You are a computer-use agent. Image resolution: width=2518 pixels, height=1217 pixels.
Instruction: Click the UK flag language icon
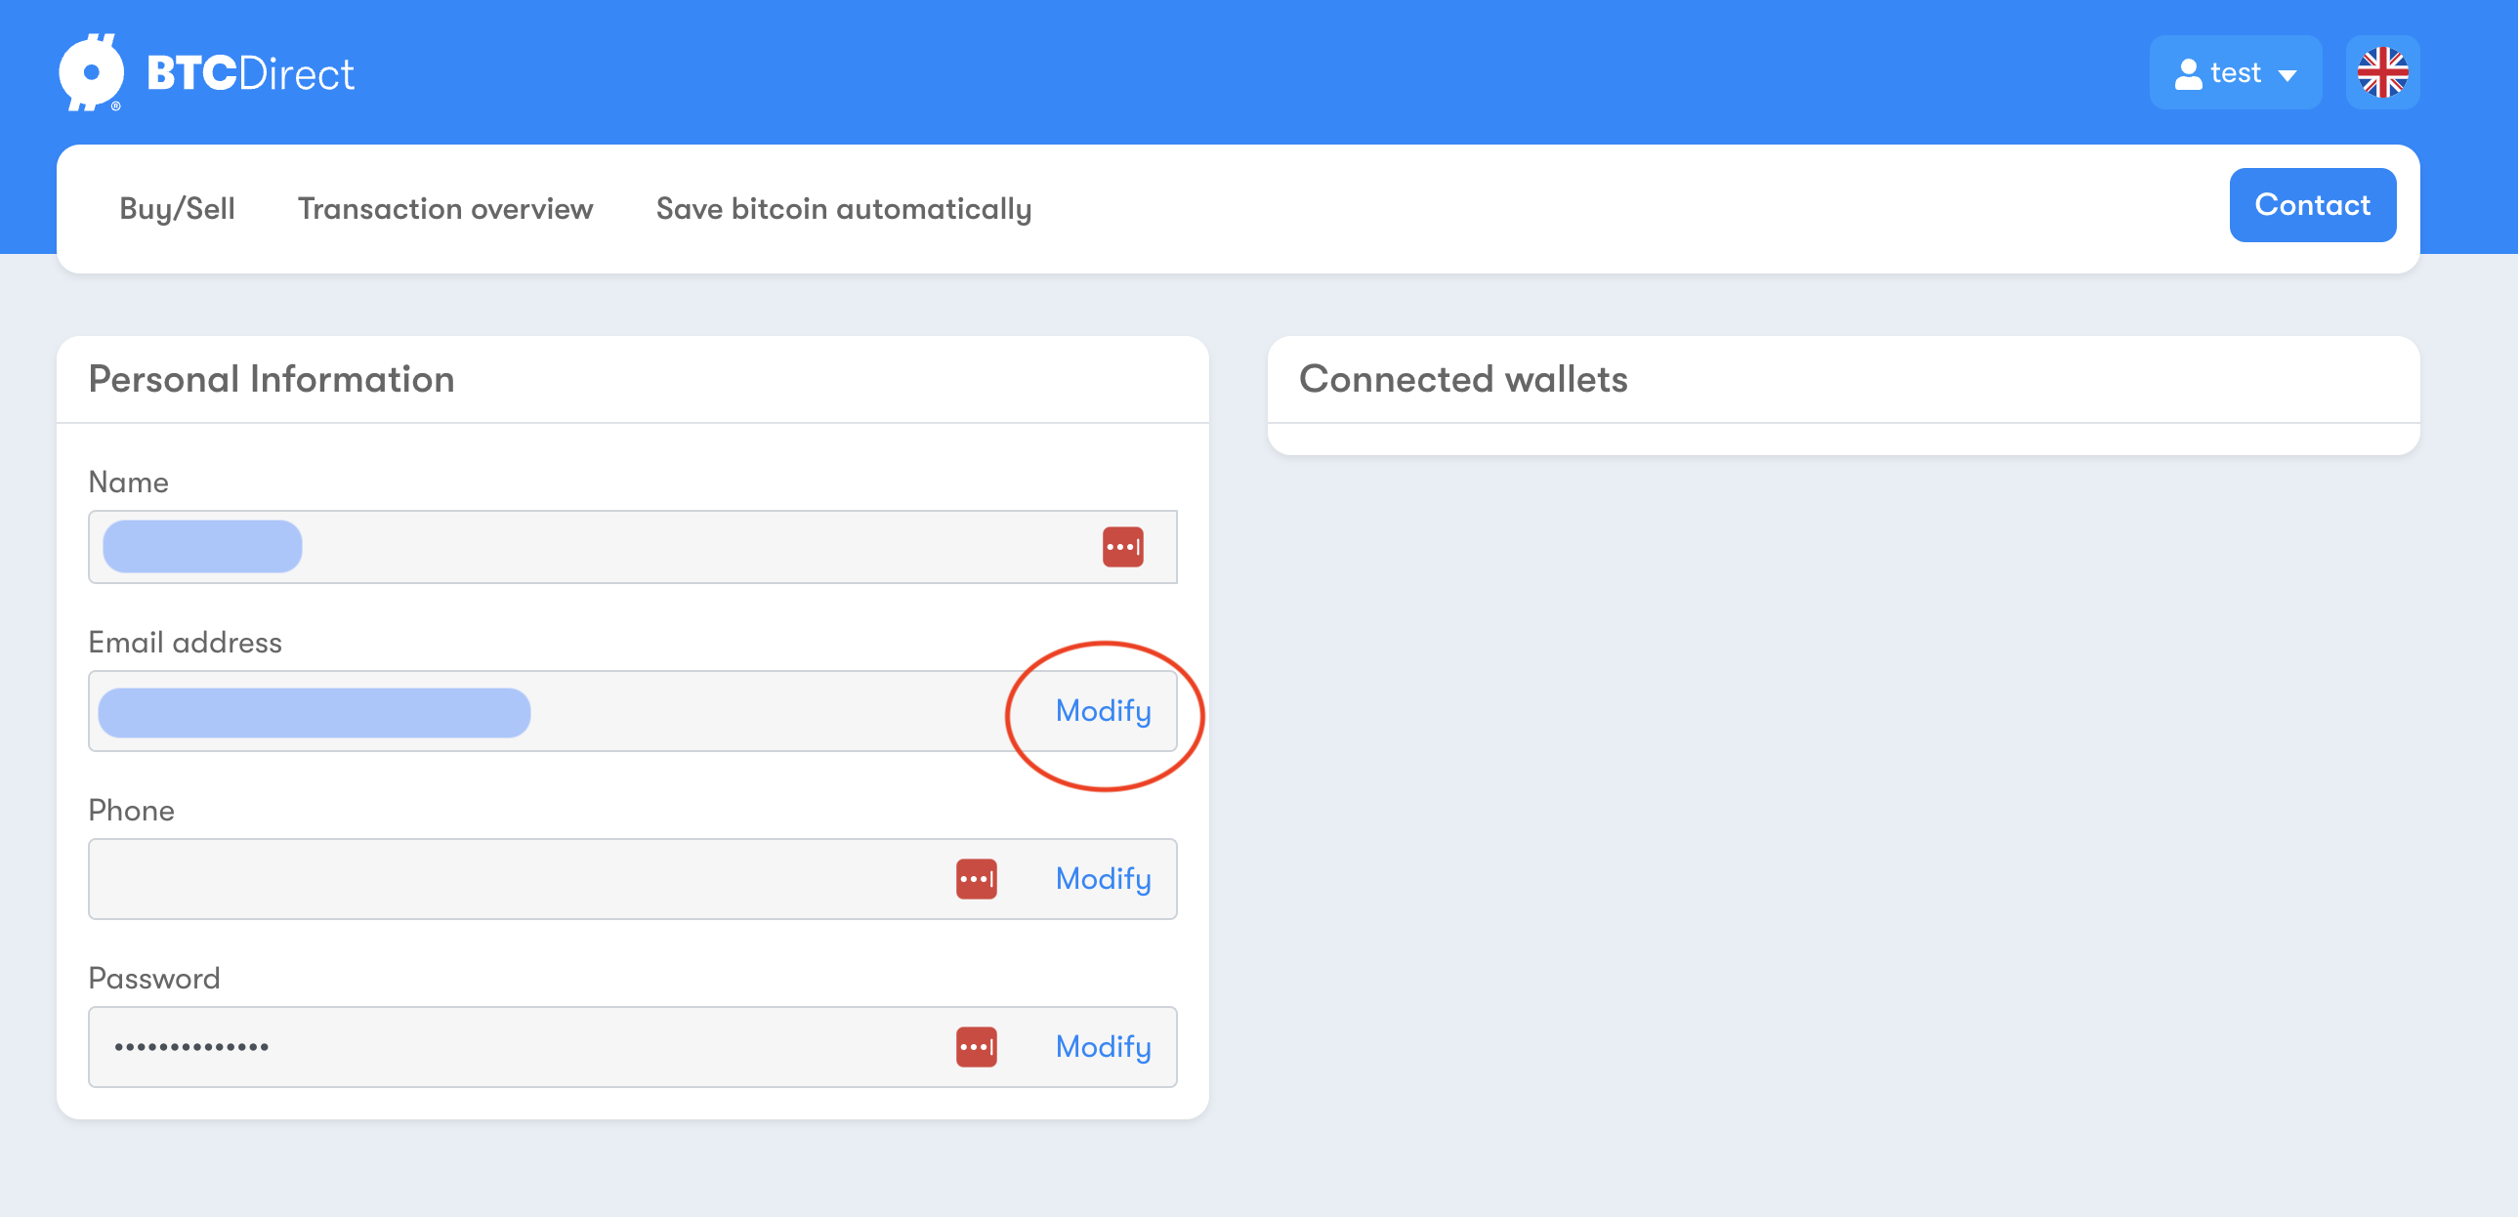coord(2382,72)
